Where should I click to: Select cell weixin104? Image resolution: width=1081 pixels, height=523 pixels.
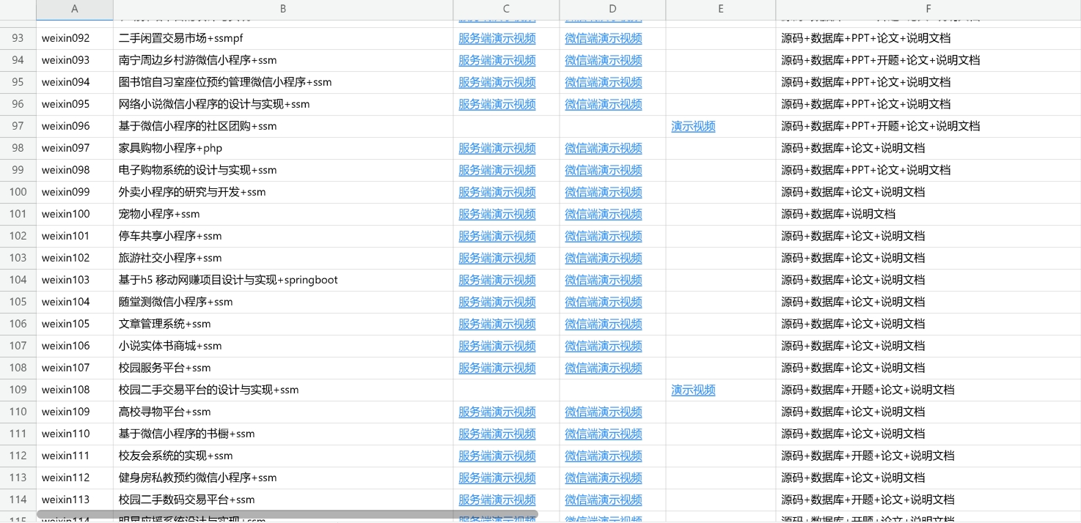(x=75, y=302)
